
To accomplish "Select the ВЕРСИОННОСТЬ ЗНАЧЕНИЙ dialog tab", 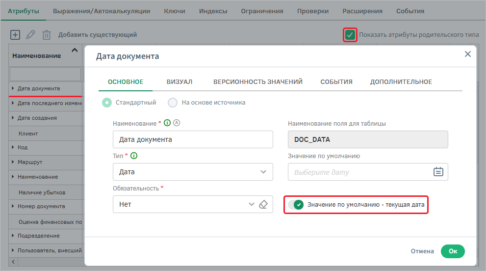I will (257, 81).
